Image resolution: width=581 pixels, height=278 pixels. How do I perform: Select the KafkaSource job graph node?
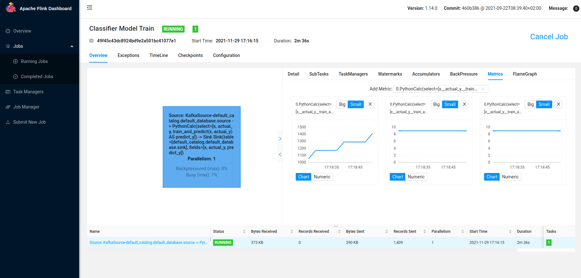pyautogui.click(x=202, y=147)
